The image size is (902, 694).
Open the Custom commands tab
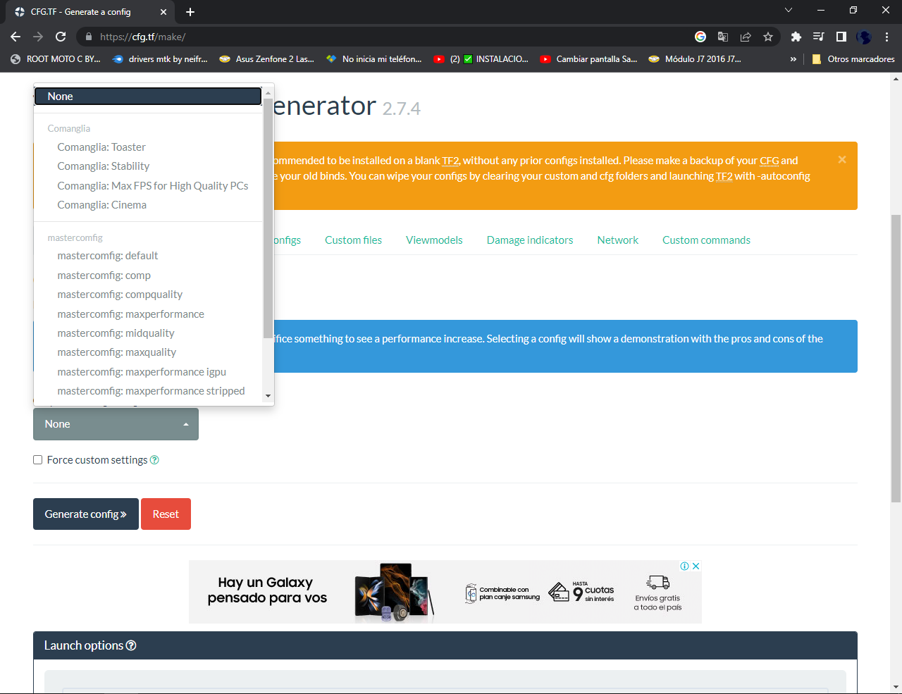706,240
